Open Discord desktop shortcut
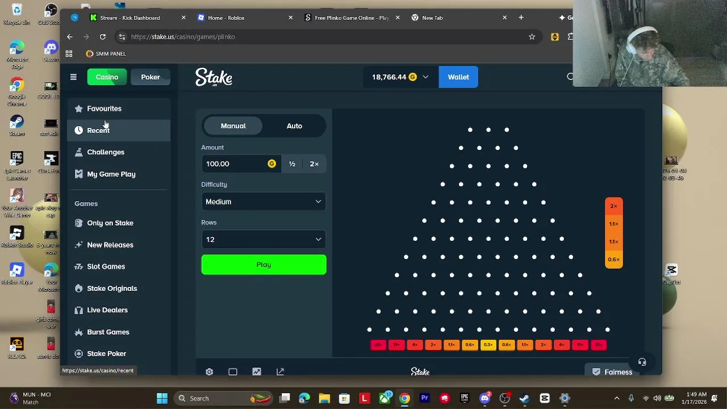Screen dimensions: 727x409 51,51
